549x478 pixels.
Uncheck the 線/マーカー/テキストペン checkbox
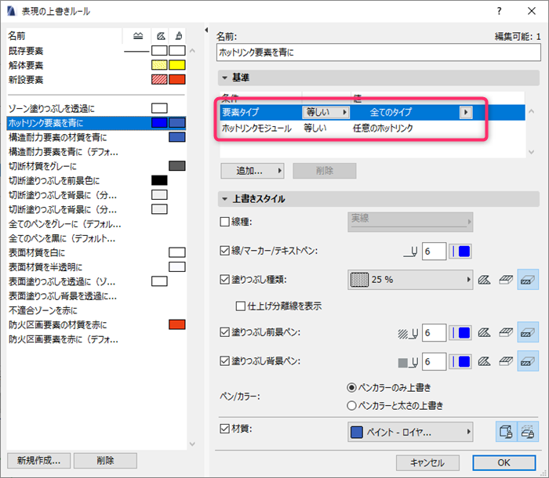click(224, 251)
